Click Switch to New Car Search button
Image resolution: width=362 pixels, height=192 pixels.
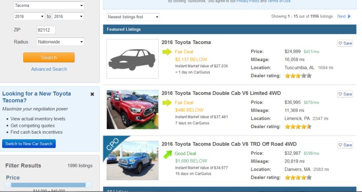29,144
